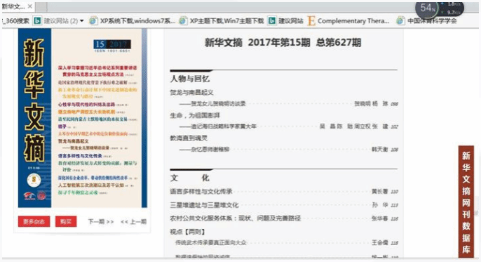Expand the 建议网站 (2) bookmark dropdown arrow

click(x=82, y=21)
